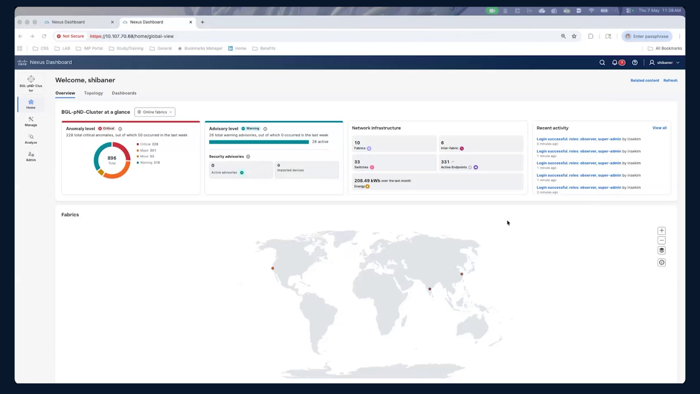
Task: Switch to the Topology tab
Action: [93, 93]
